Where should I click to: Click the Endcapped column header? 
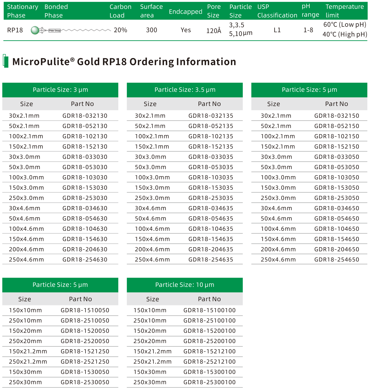point(186,12)
